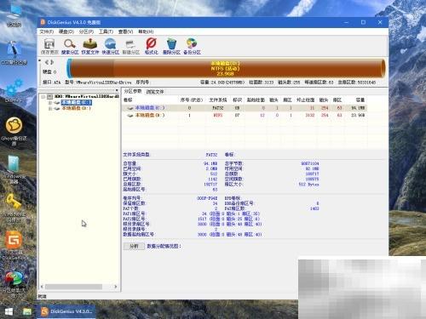
Task: Select the brown NTFS 23.9GB partition bar
Action: pos(227,68)
